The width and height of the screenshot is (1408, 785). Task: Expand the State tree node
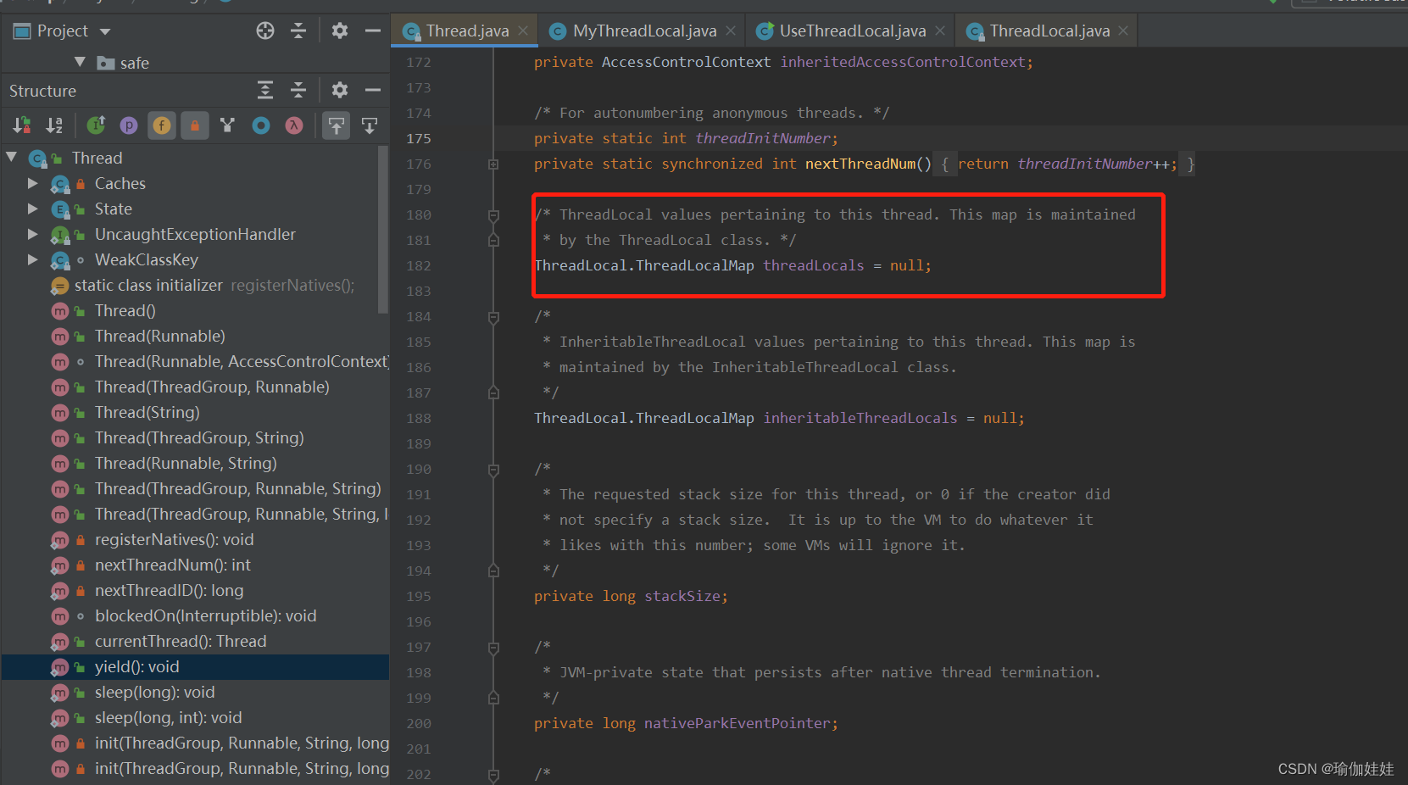[32, 209]
